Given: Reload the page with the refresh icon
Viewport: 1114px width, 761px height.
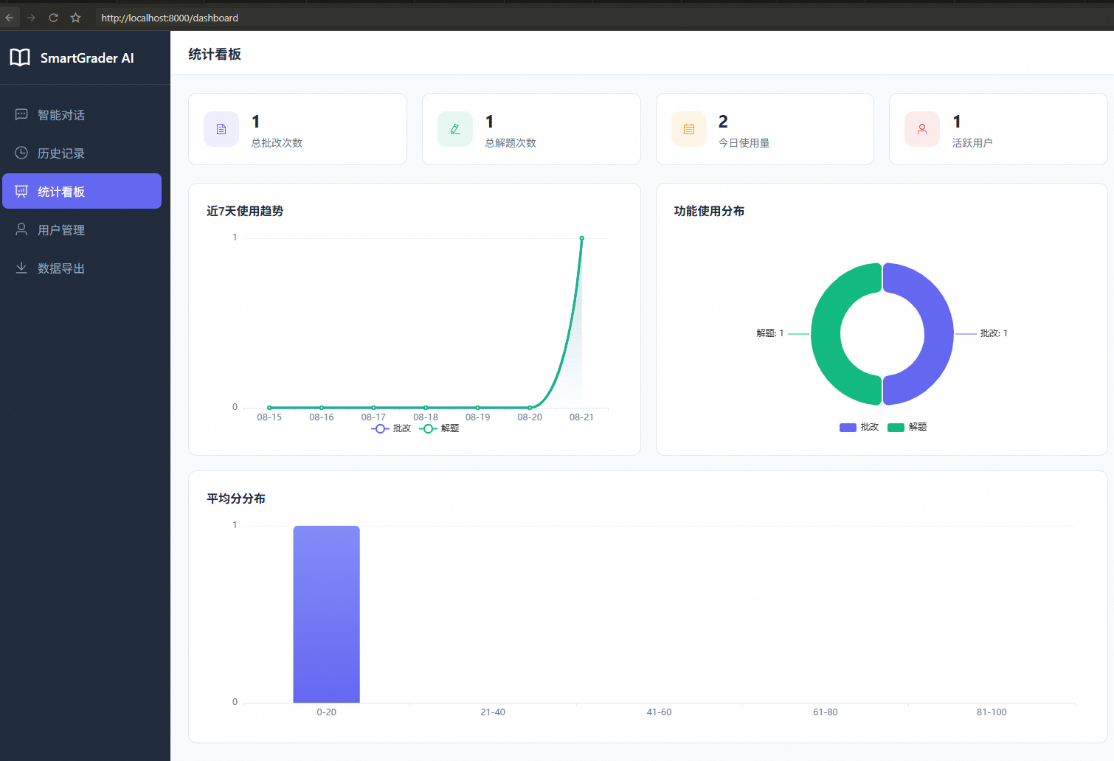Looking at the screenshot, I should 53,18.
